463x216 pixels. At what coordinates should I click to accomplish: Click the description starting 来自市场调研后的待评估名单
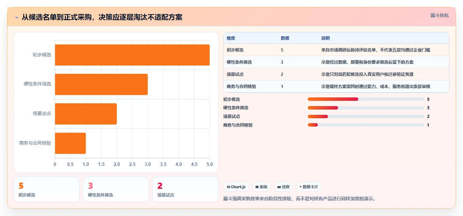[x=376, y=50]
